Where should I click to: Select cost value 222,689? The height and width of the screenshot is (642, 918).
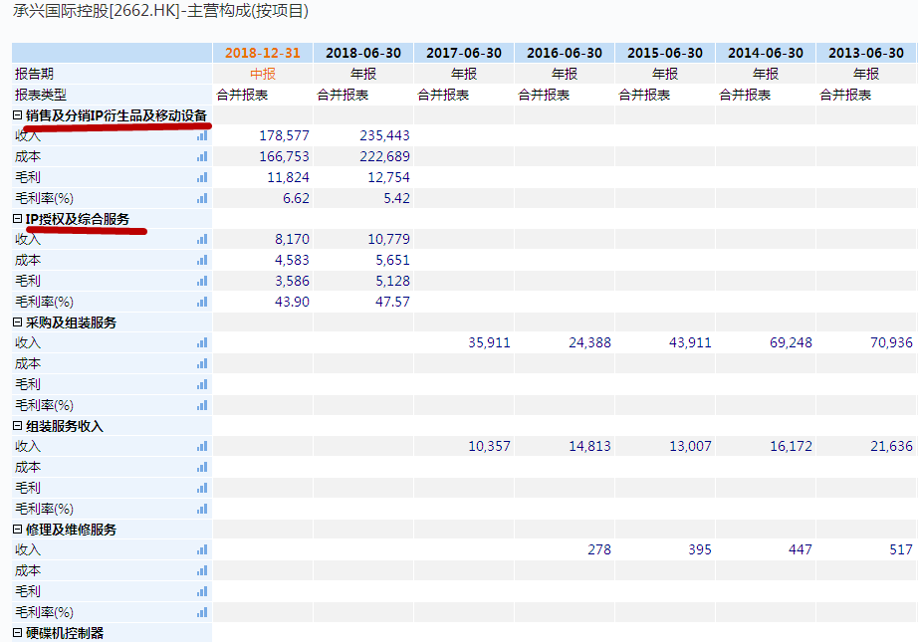point(384,157)
